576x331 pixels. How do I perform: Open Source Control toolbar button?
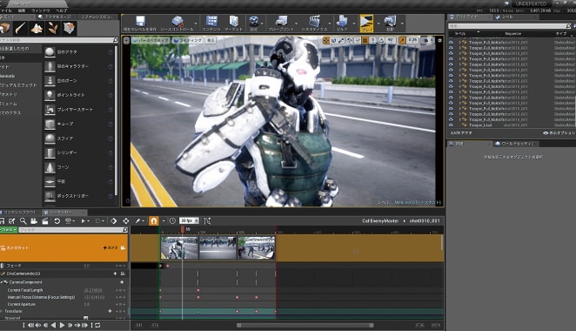pyautogui.click(x=177, y=23)
